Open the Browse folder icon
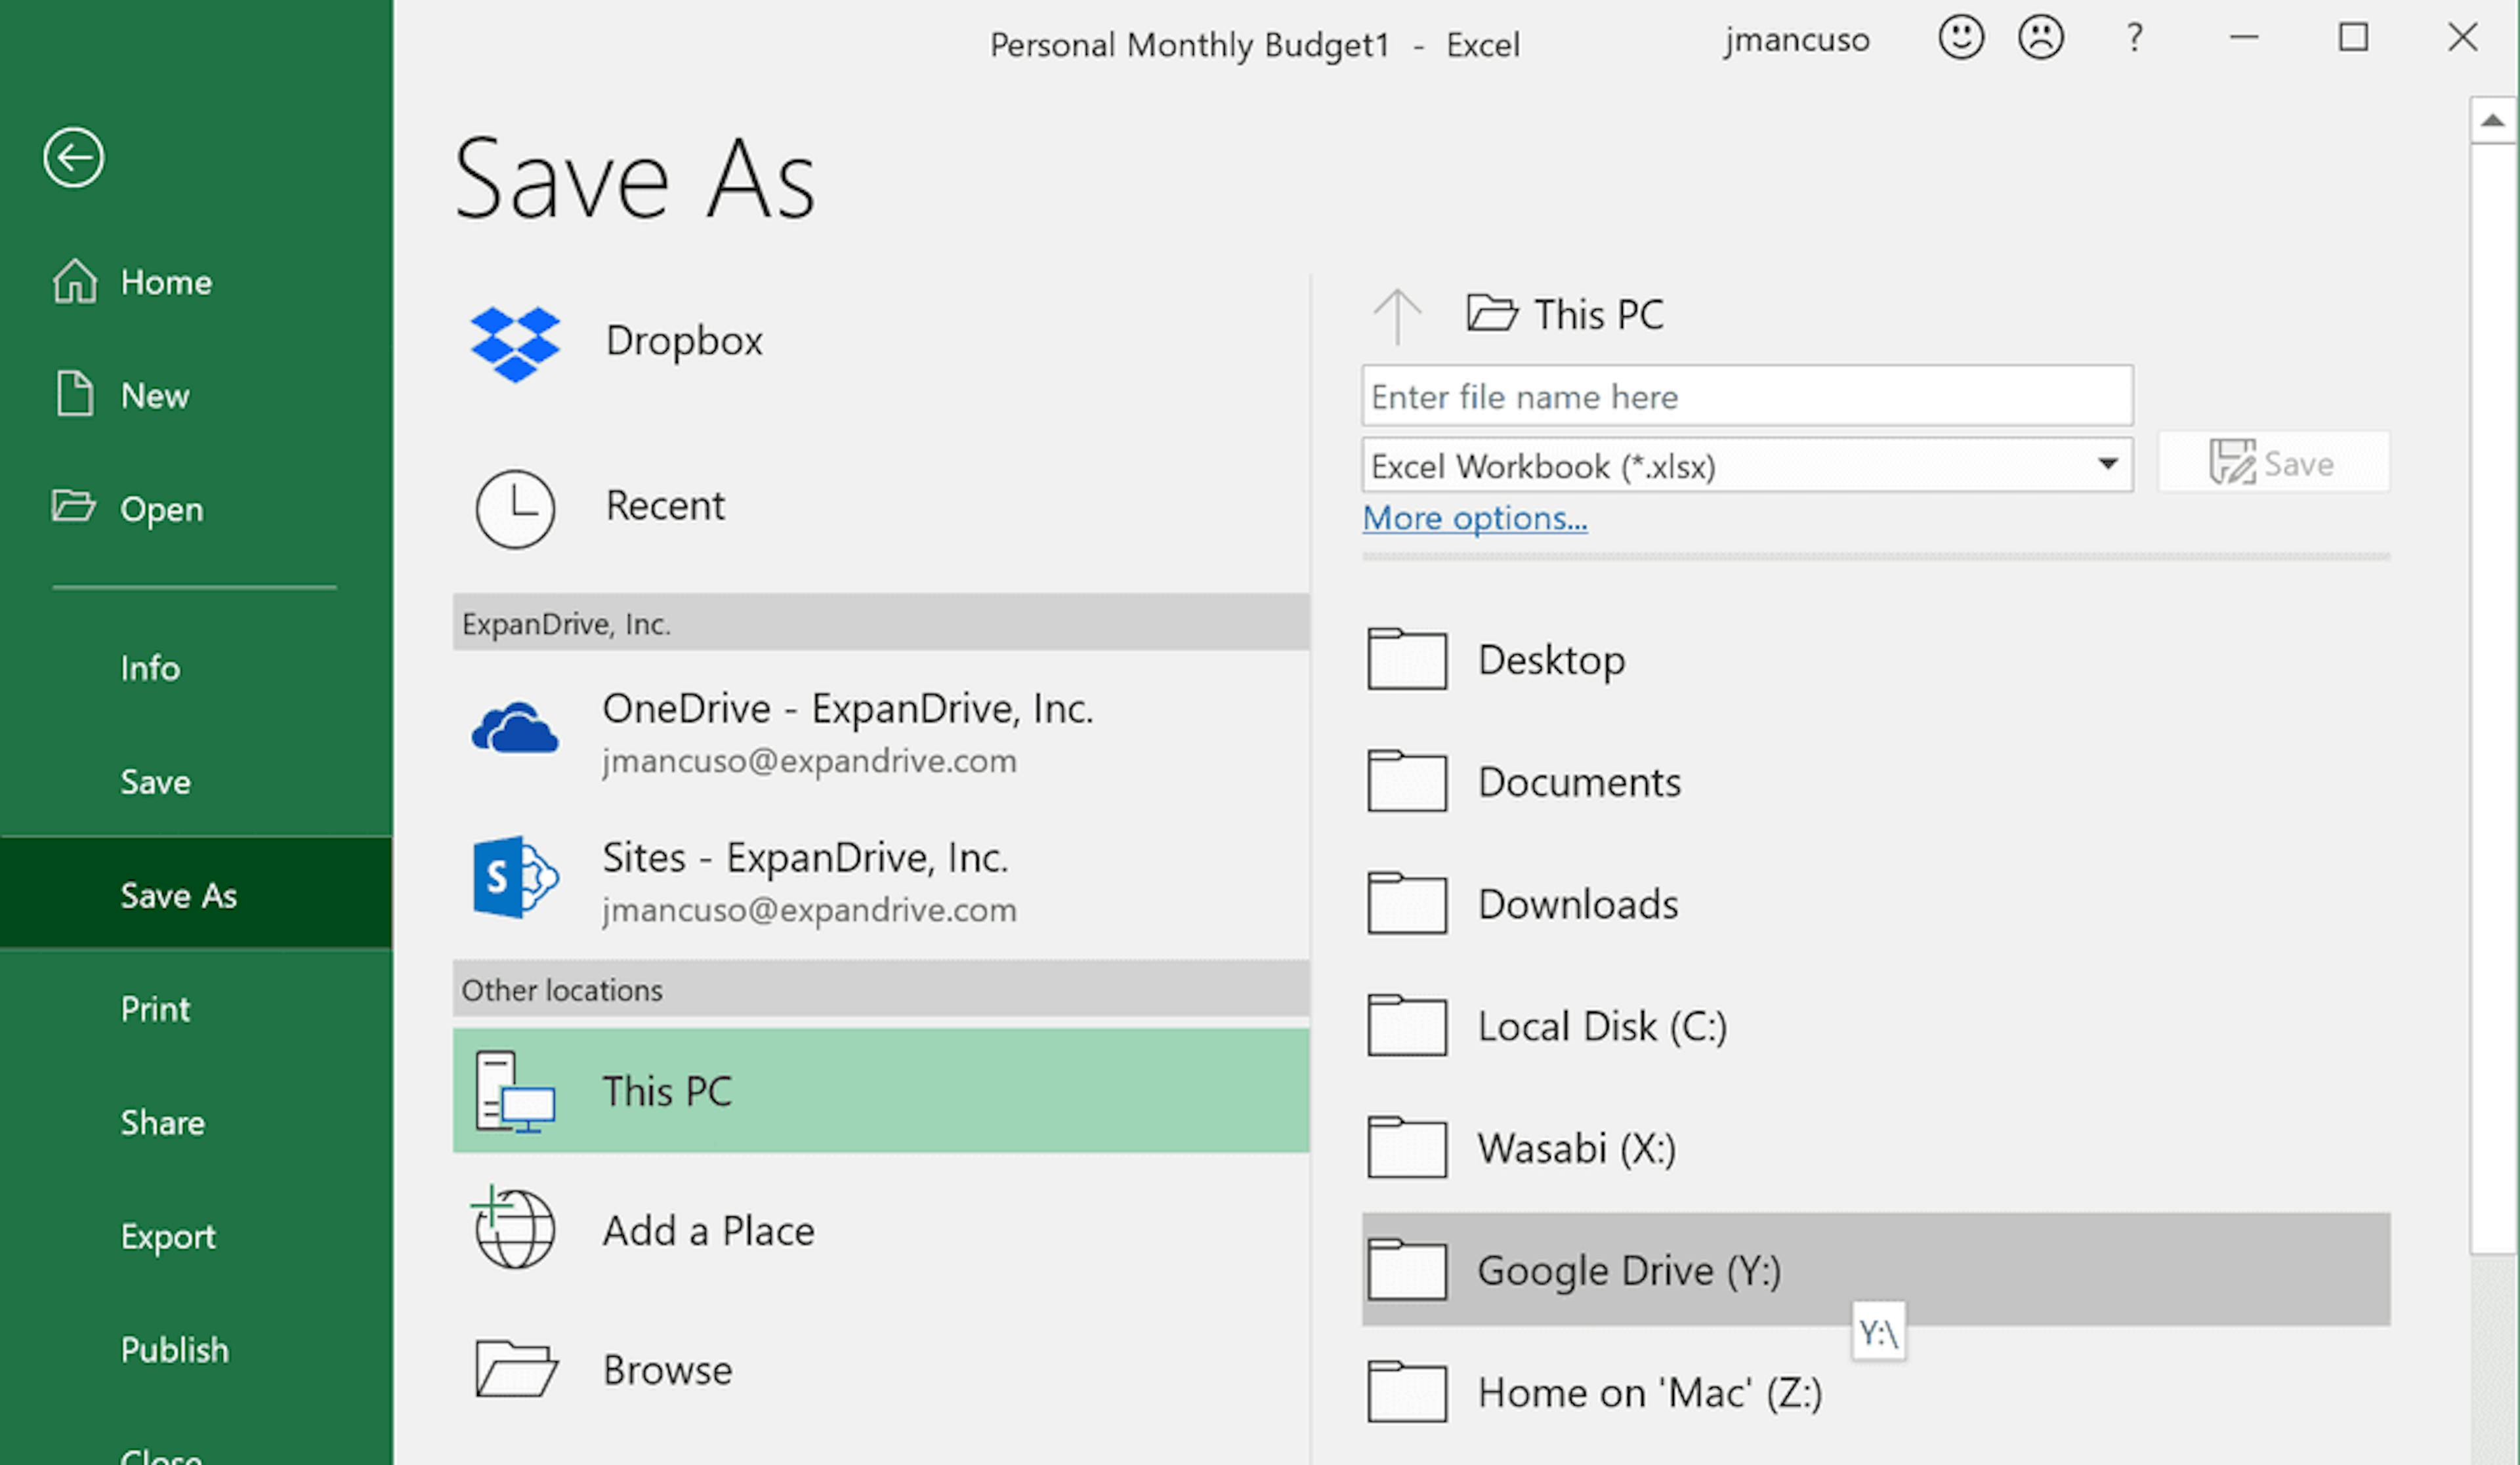Image resolution: width=2520 pixels, height=1465 pixels. [x=515, y=1368]
